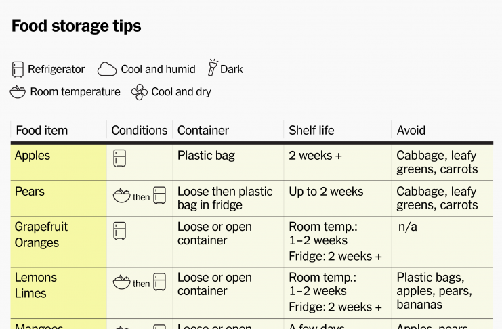The width and height of the screenshot is (502, 329).
Task: Click the Cool and humid cloud icon
Action: point(107,69)
